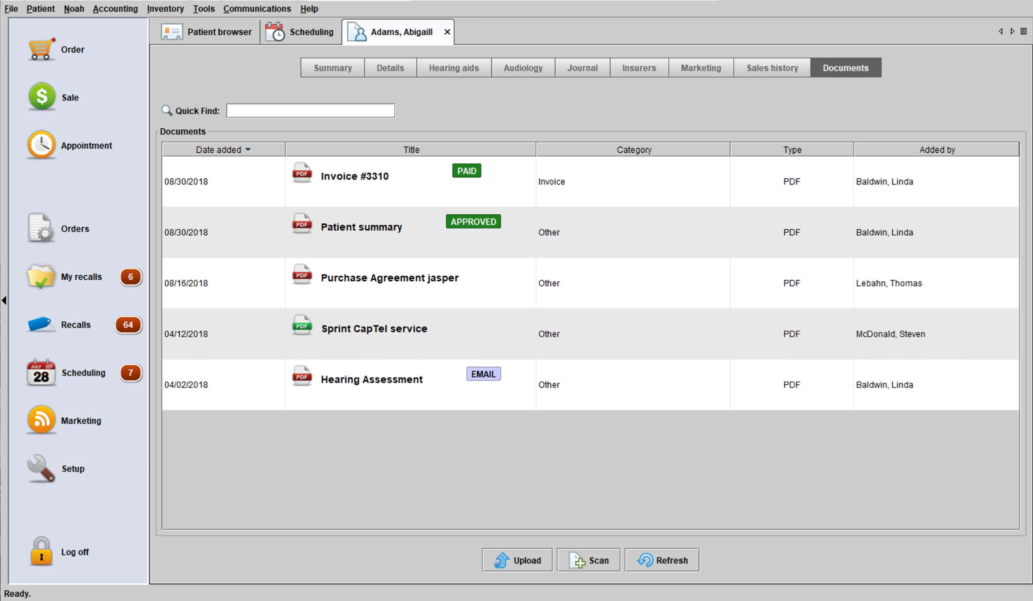The width and height of the screenshot is (1033, 601).
Task: Sort by Type column header
Action: (792, 150)
